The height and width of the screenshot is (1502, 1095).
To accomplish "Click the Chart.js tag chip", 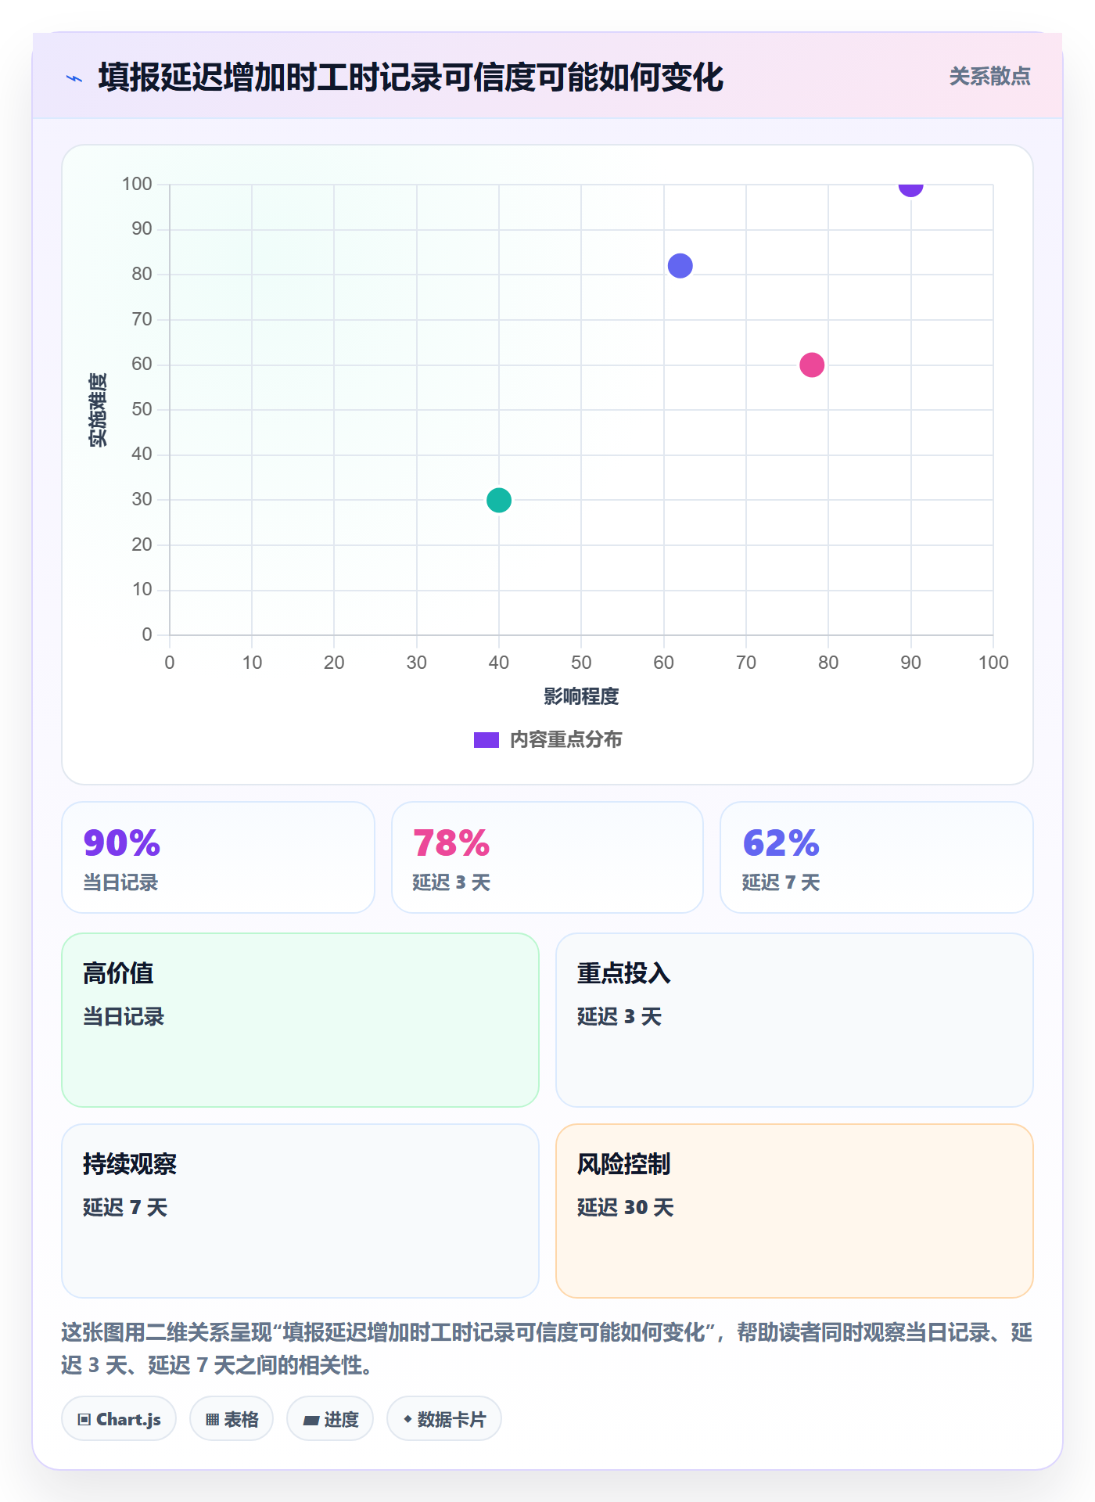I will pyautogui.click(x=119, y=1419).
